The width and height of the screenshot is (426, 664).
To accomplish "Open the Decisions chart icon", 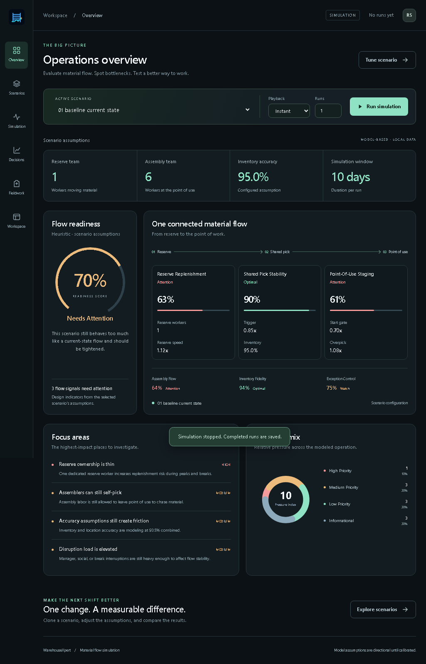I will (17, 150).
